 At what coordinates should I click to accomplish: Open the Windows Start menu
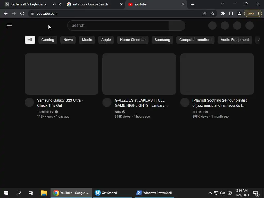[6, 193]
